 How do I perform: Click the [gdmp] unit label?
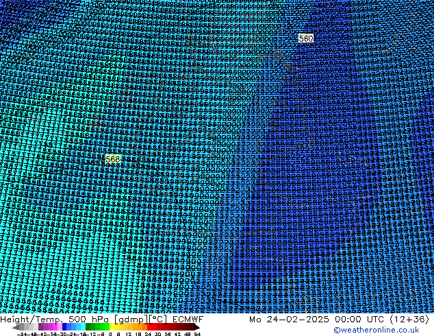[131, 320]
